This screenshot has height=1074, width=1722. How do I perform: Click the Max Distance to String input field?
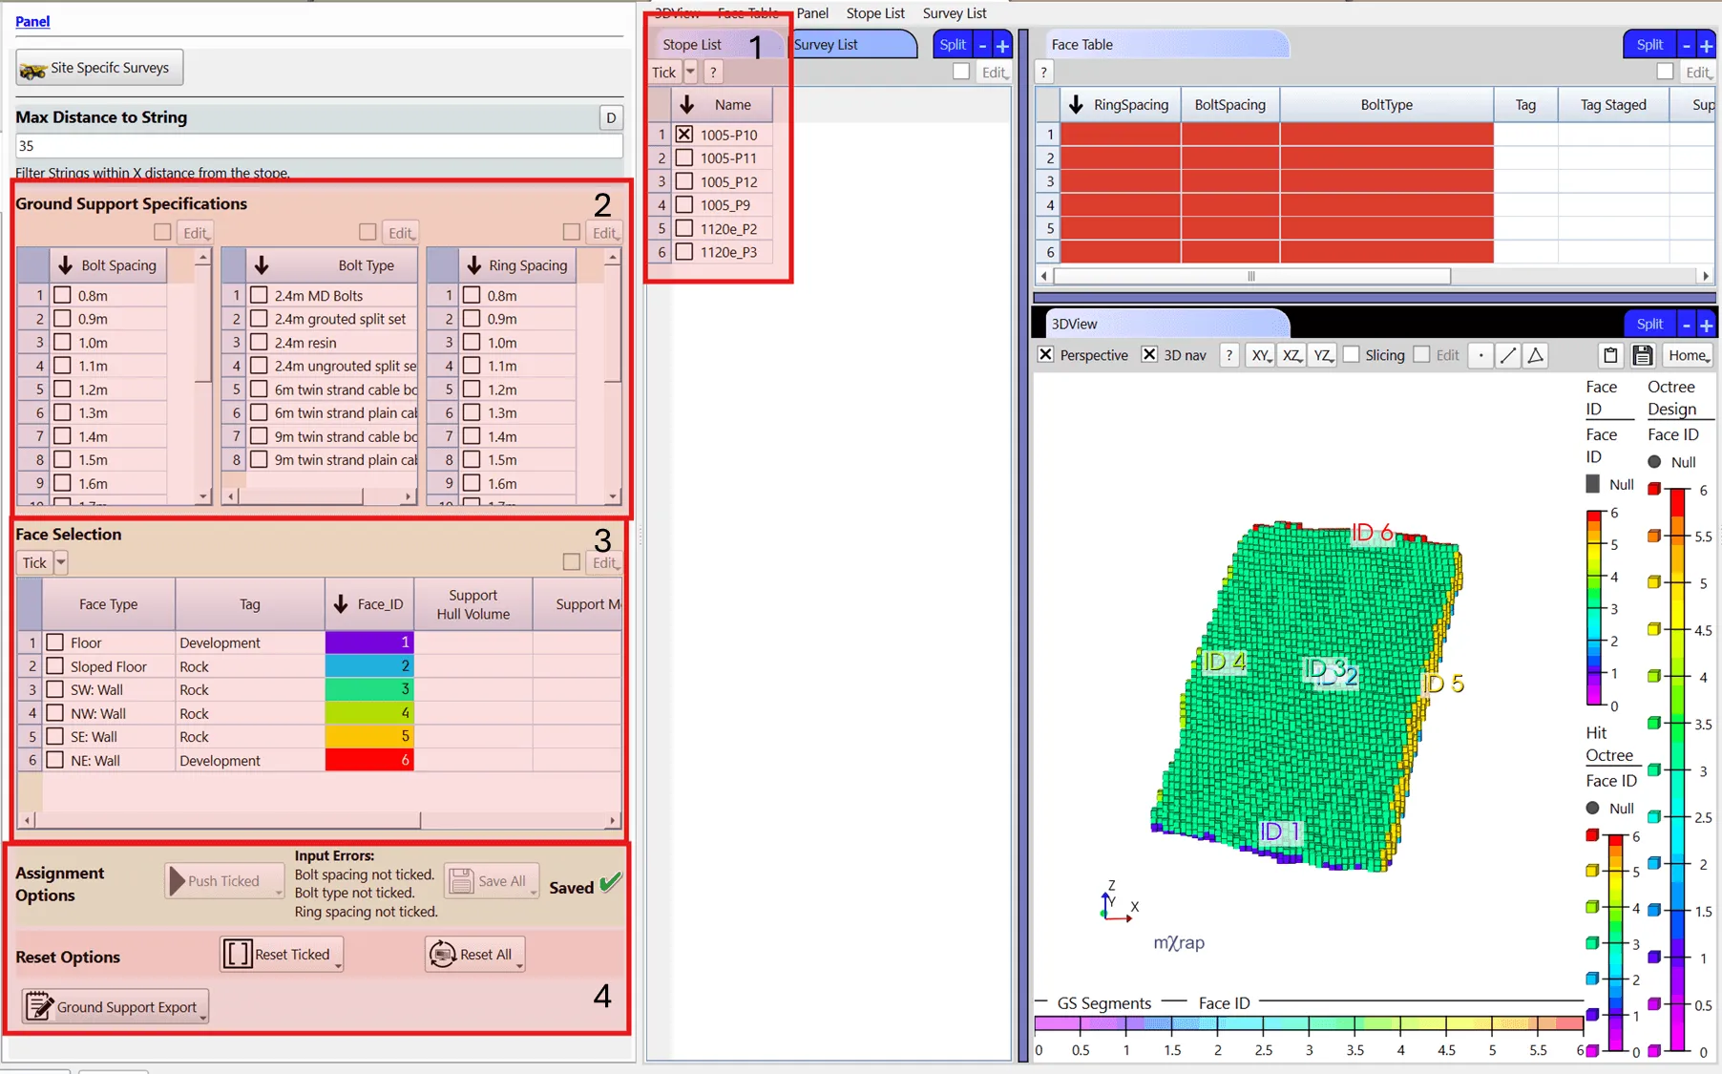tap(319, 146)
